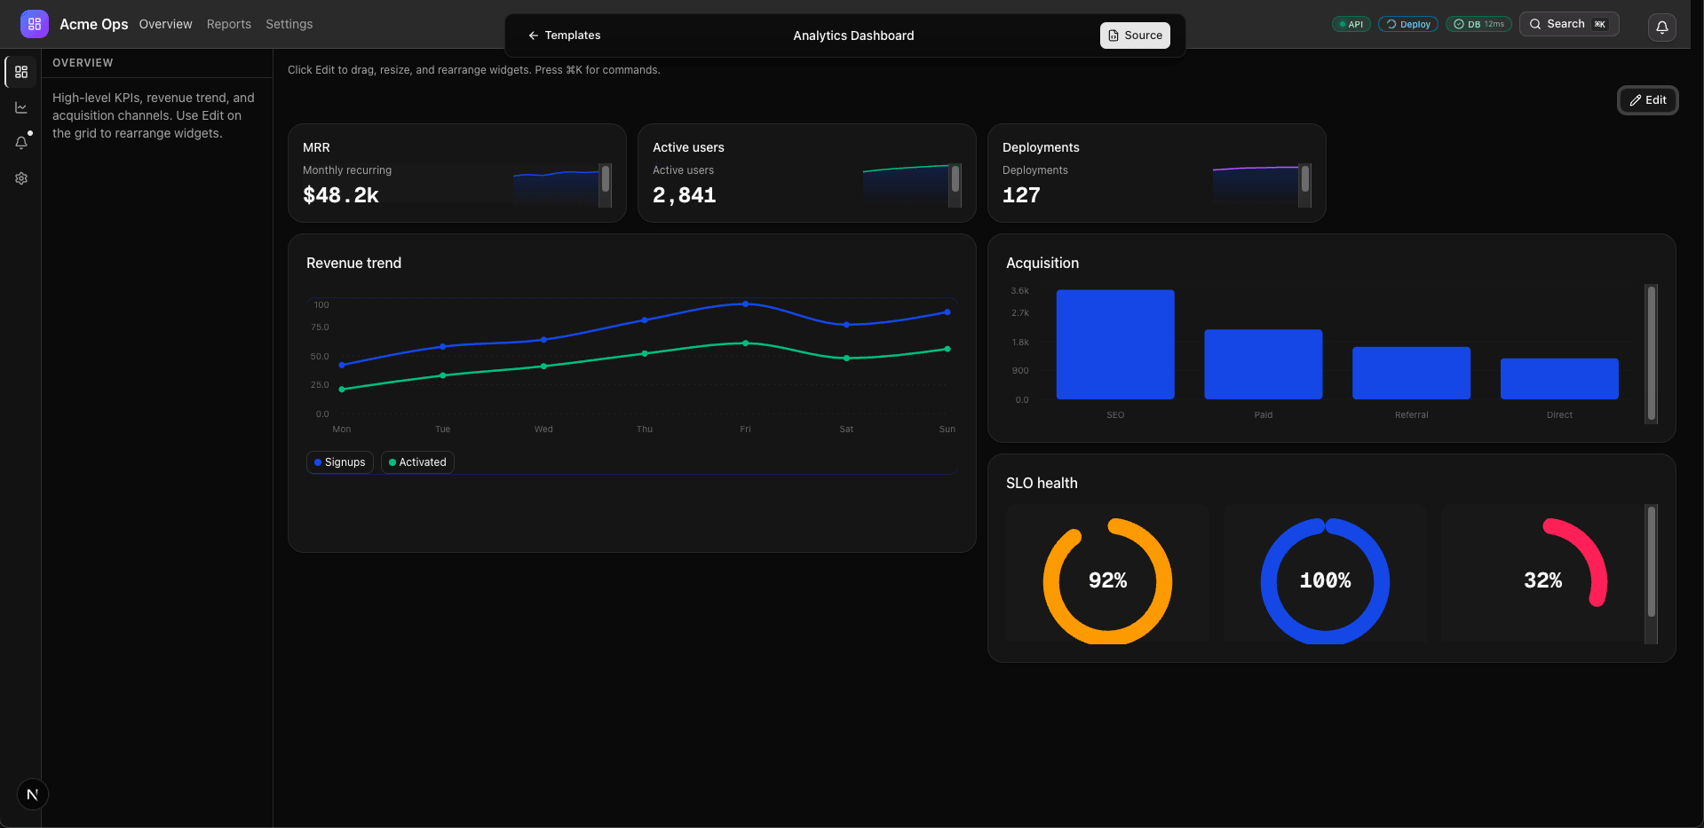Click the $48.2k MRR value
Image resolution: width=1704 pixels, height=828 pixels.
341,195
